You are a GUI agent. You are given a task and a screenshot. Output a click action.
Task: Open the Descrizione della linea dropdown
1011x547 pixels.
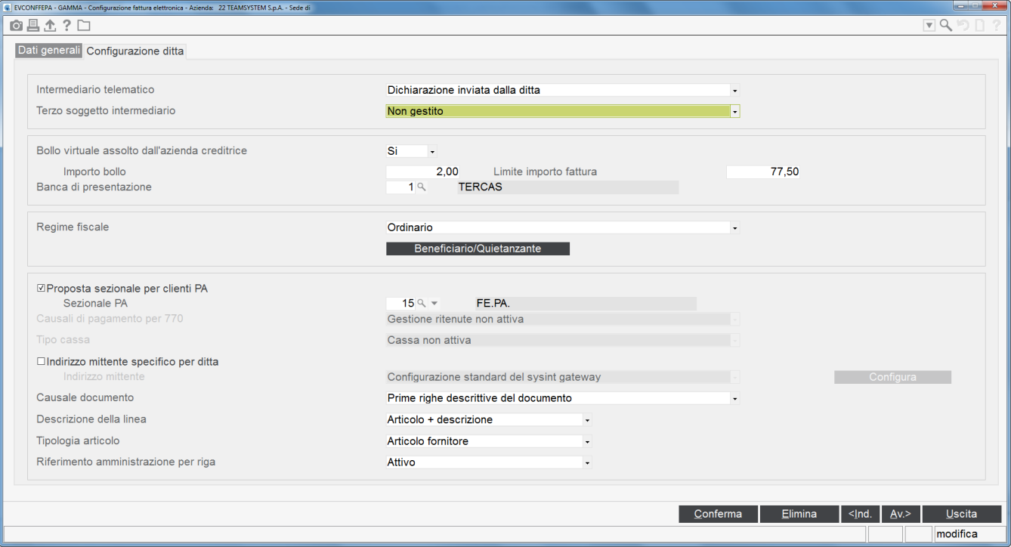click(x=587, y=419)
